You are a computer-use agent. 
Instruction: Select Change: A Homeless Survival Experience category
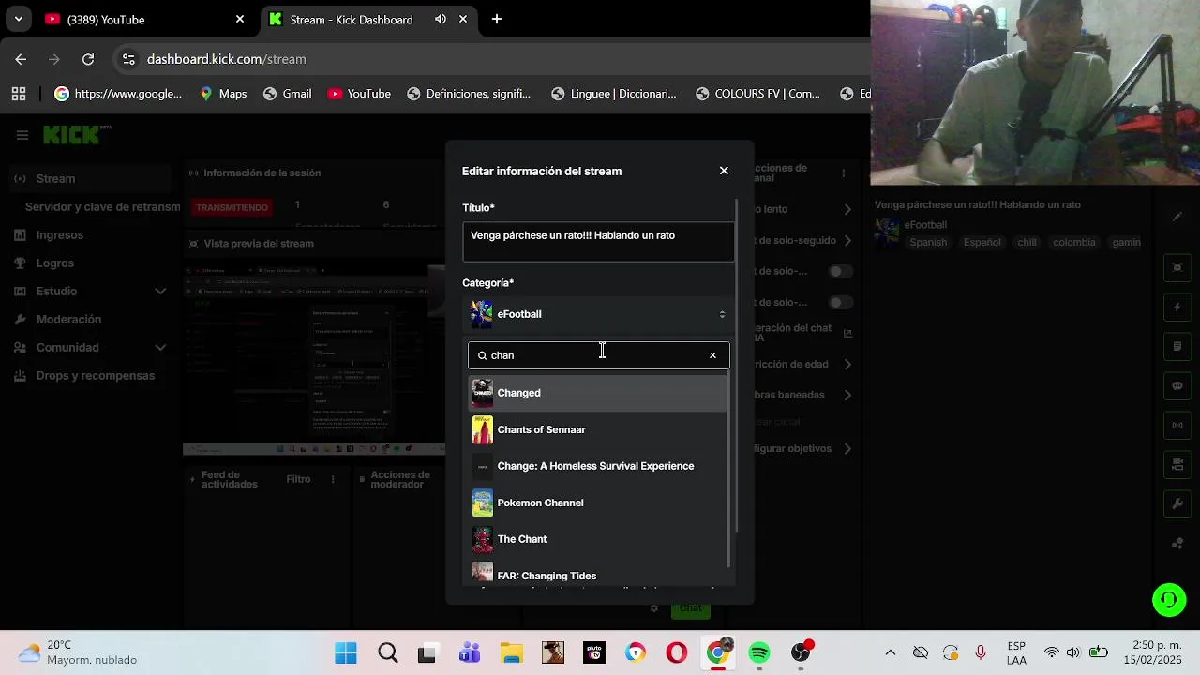(x=598, y=466)
